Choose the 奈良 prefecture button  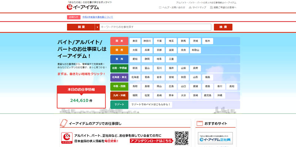coord(183,50)
